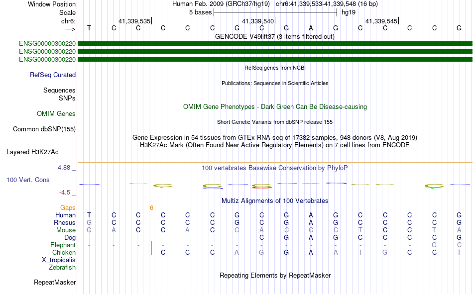Click the orange 6 in the Gaps row
This screenshot has height=294, width=473.
tap(151, 208)
